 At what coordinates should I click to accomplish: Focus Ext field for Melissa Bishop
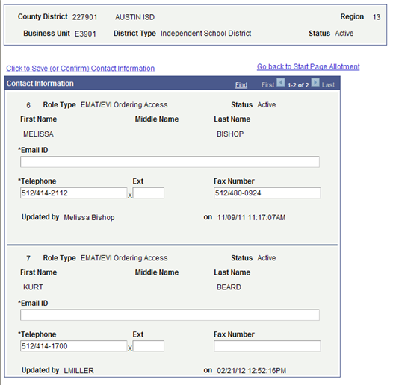(x=149, y=193)
